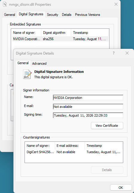
Task: Click the digital signature certificate icon
Action: coord(27,74)
